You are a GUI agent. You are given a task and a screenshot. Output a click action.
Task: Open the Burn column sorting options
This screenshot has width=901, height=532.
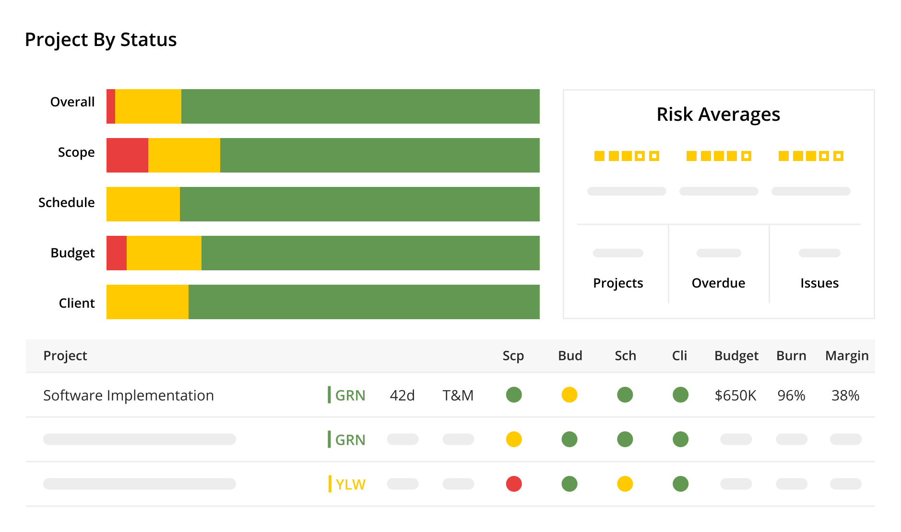[791, 356]
